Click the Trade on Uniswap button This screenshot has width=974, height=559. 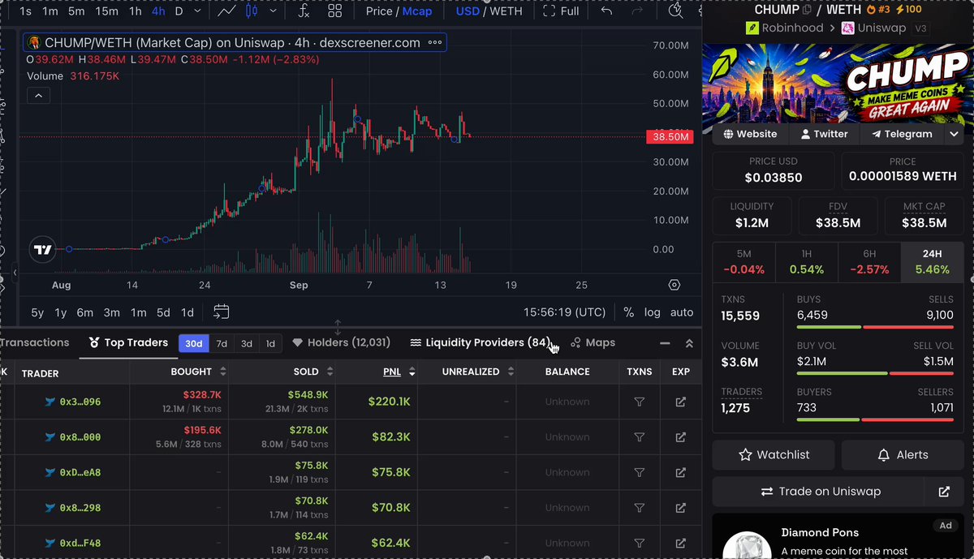(819, 492)
